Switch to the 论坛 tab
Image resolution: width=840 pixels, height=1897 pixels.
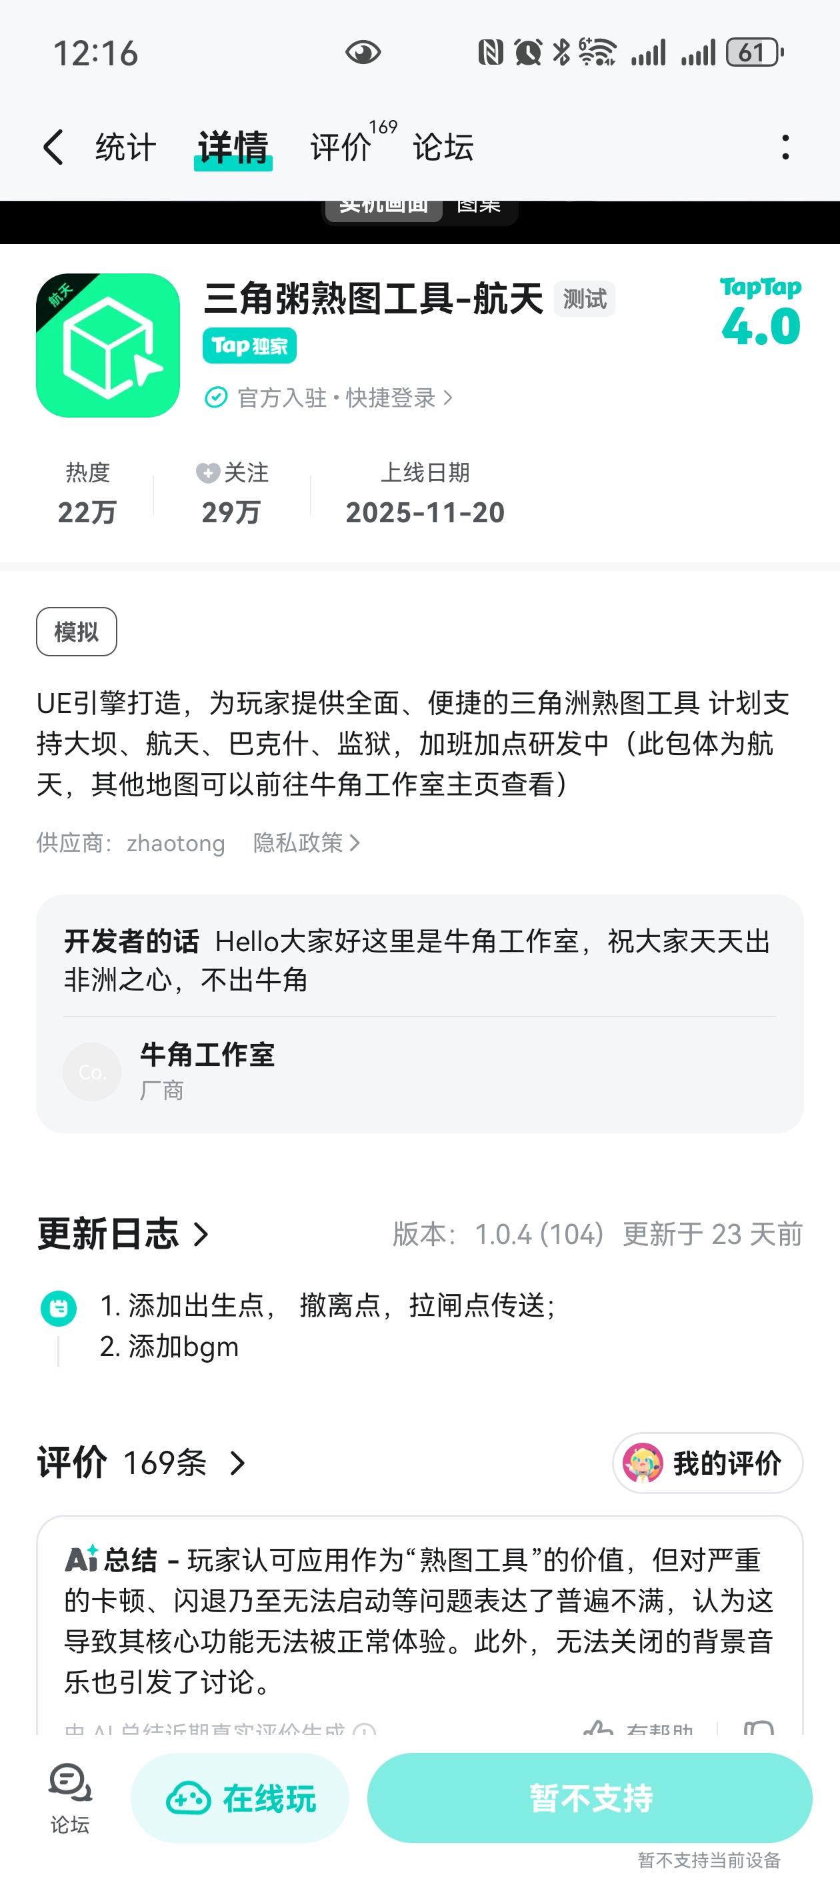click(x=443, y=147)
